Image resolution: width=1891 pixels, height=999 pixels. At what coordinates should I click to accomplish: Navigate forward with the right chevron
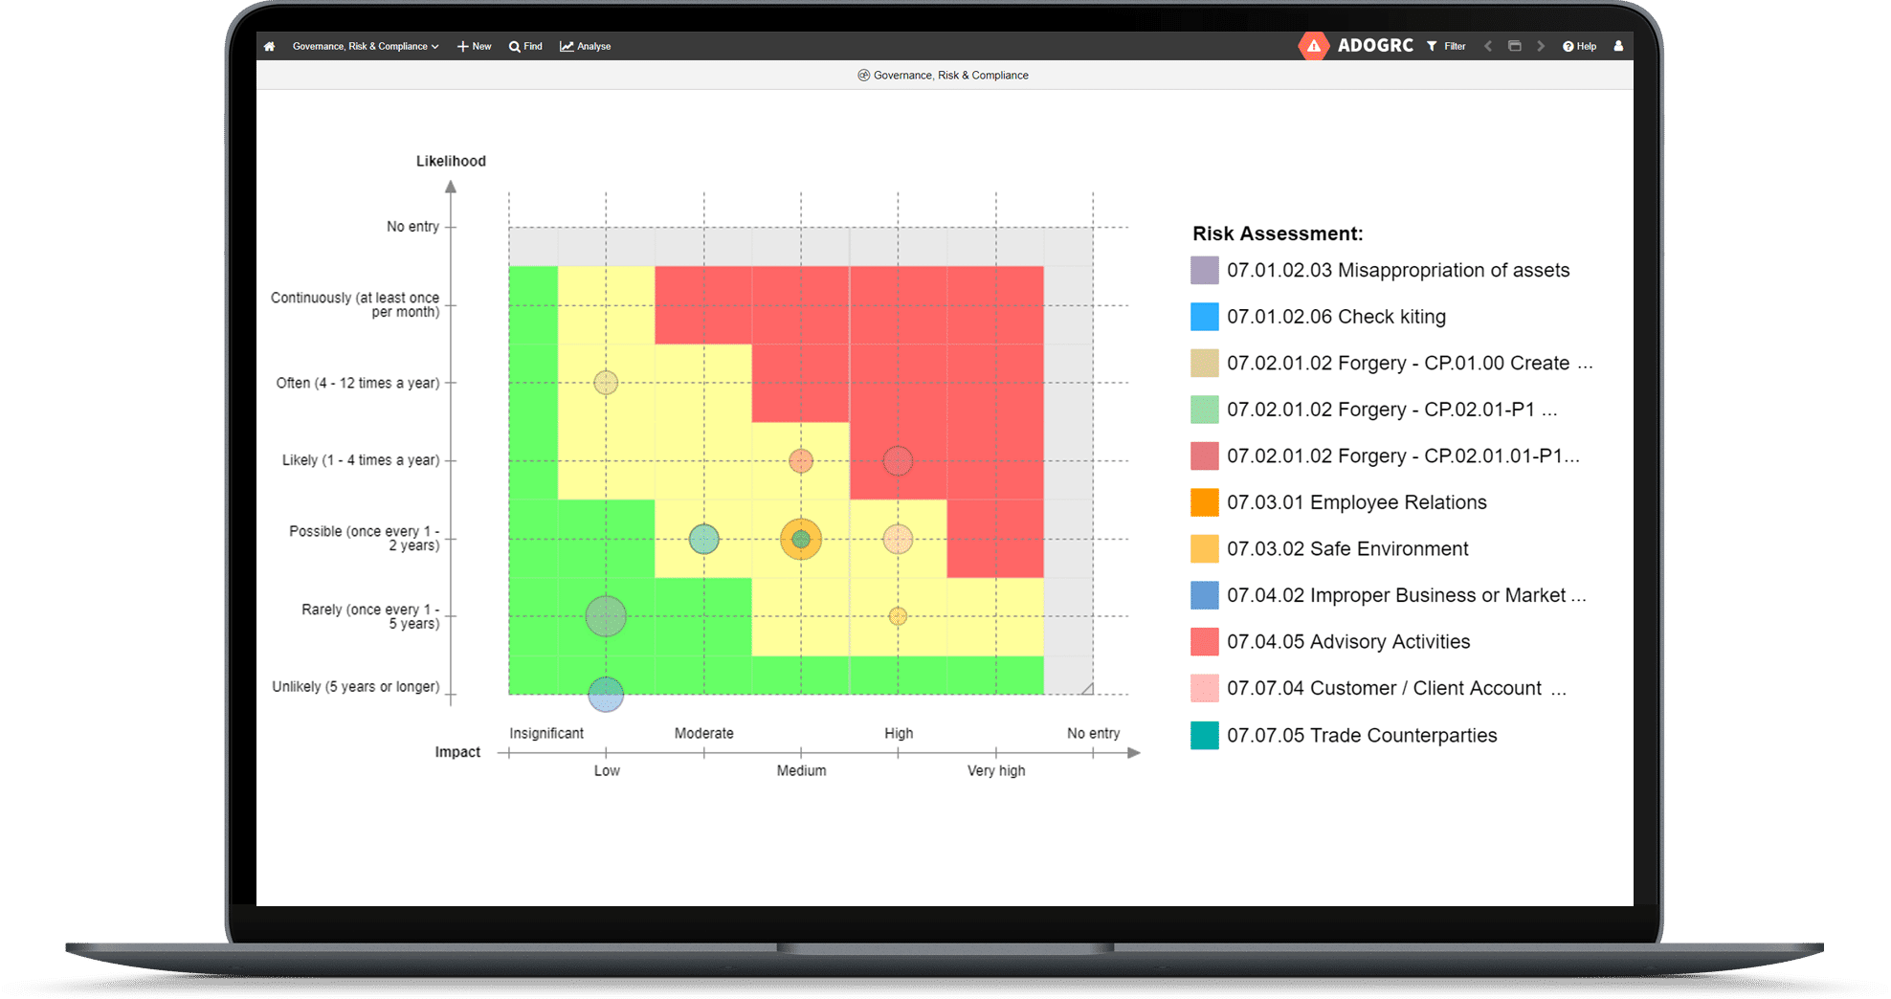pyautogui.click(x=1542, y=46)
